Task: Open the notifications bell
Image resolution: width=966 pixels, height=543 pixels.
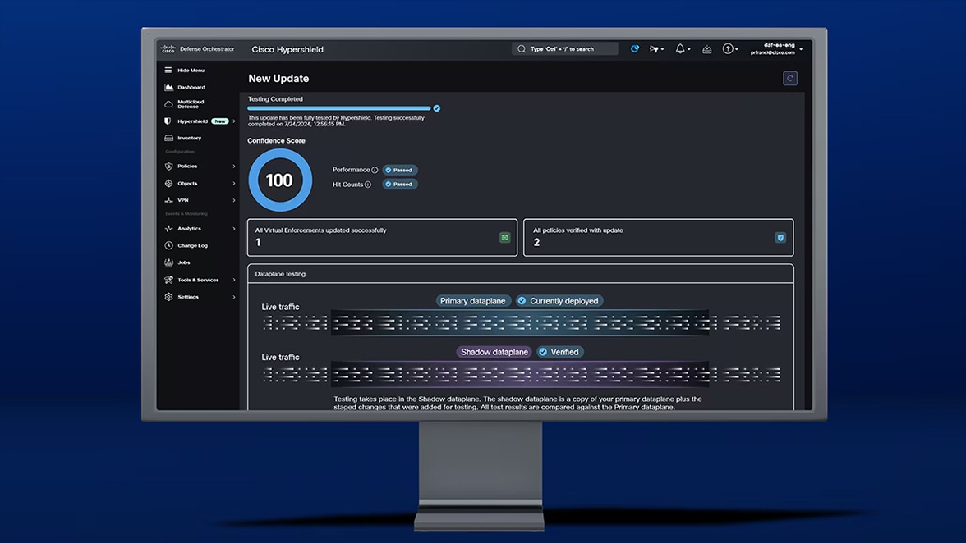Action: 680,48
